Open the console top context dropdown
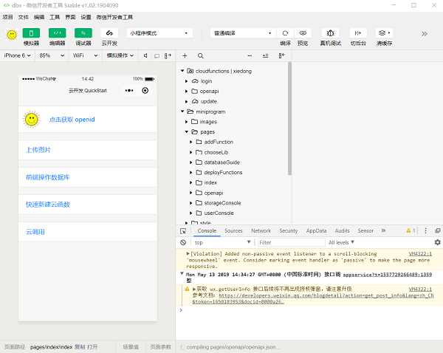 click(x=223, y=242)
